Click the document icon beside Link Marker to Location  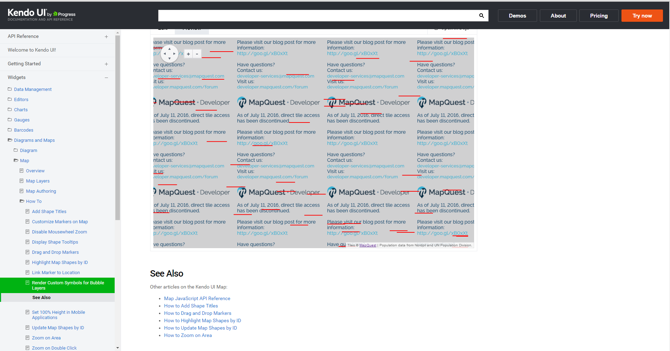coord(27,272)
